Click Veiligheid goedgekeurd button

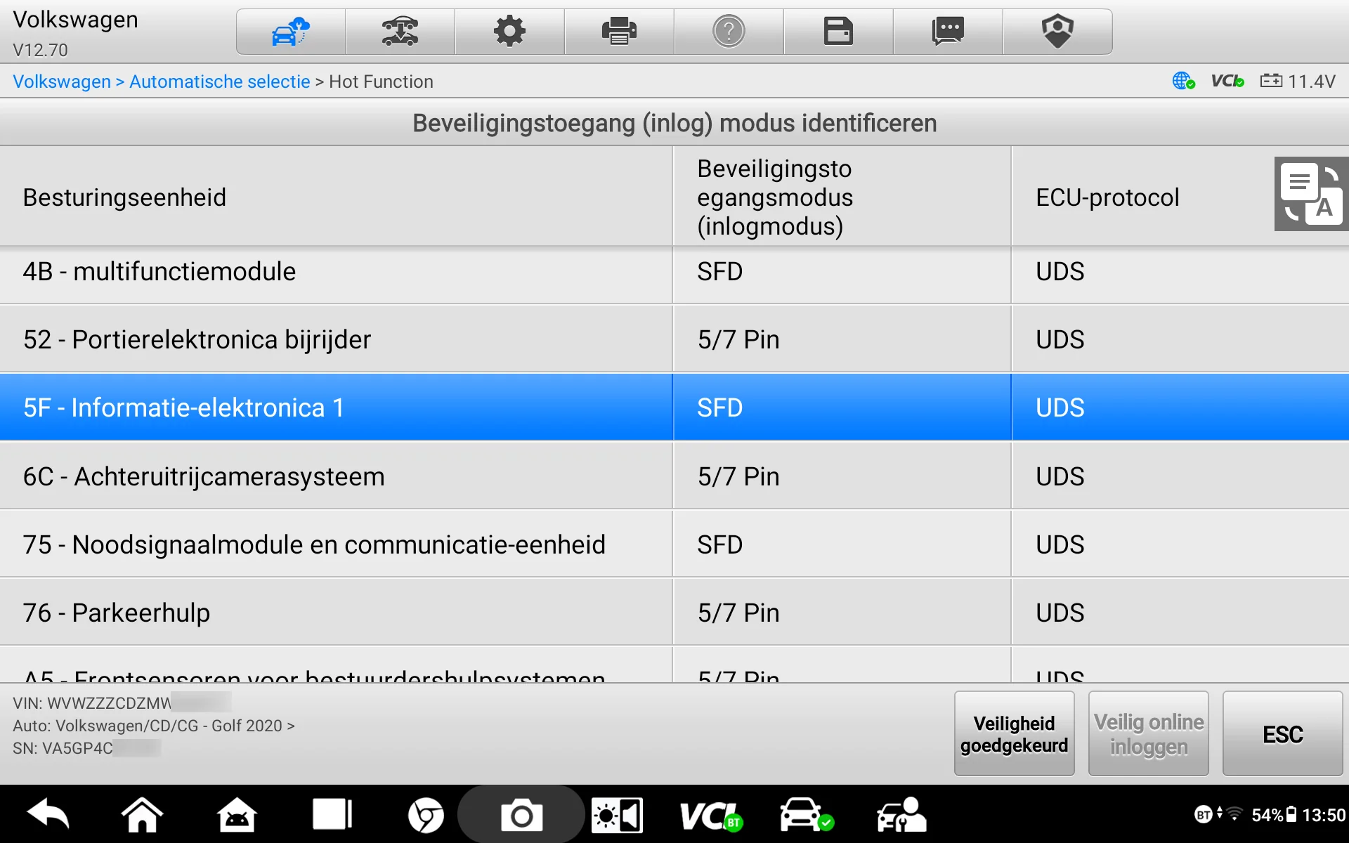tap(1015, 733)
